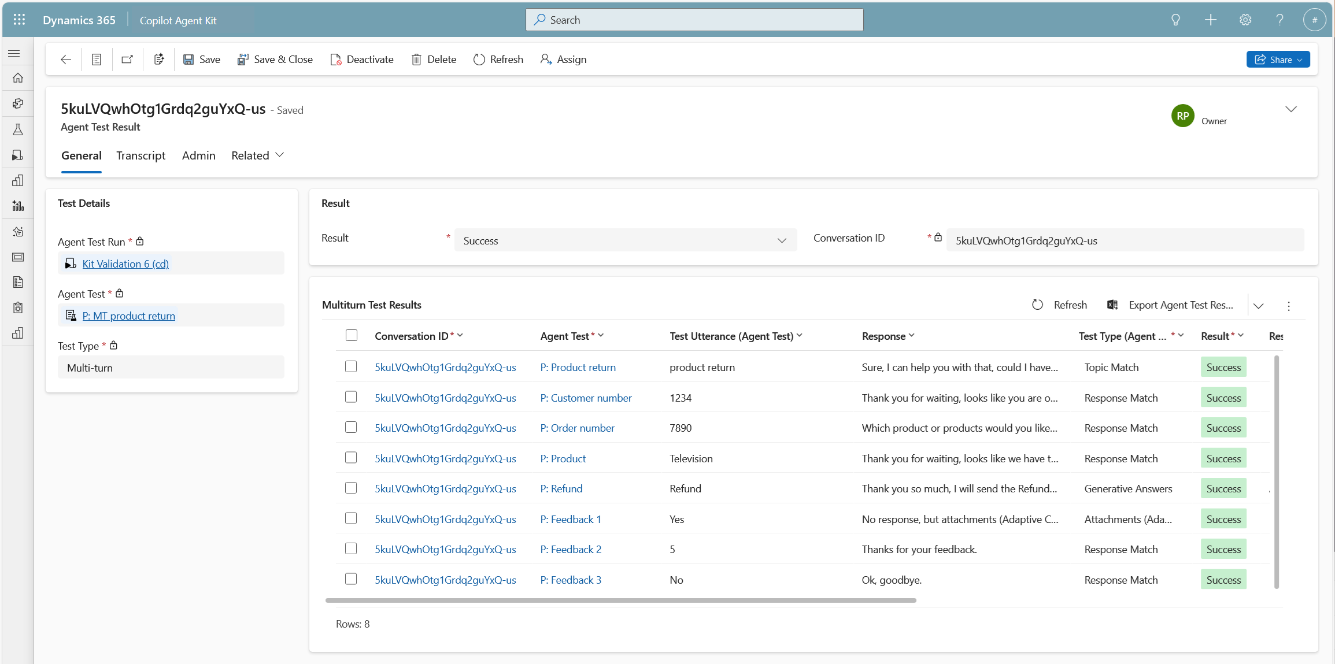Select the P: Feedback 1 row checkbox

[351, 518]
